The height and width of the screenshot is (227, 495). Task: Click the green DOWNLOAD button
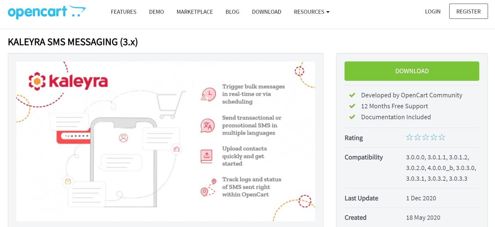412,71
